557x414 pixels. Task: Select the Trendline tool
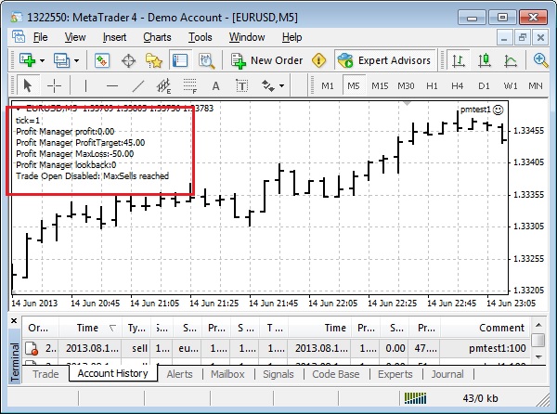137,86
